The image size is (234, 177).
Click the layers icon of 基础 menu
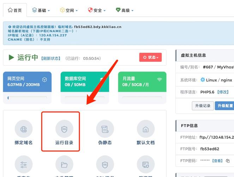tap(35, 10)
